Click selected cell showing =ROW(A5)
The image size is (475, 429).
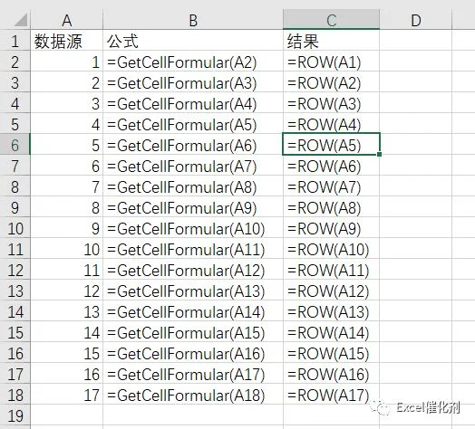click(331, 145)
